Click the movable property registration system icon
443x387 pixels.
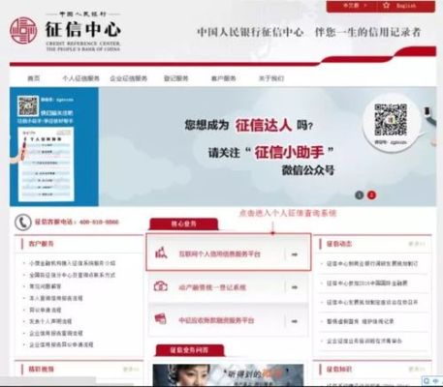point(161,286)
